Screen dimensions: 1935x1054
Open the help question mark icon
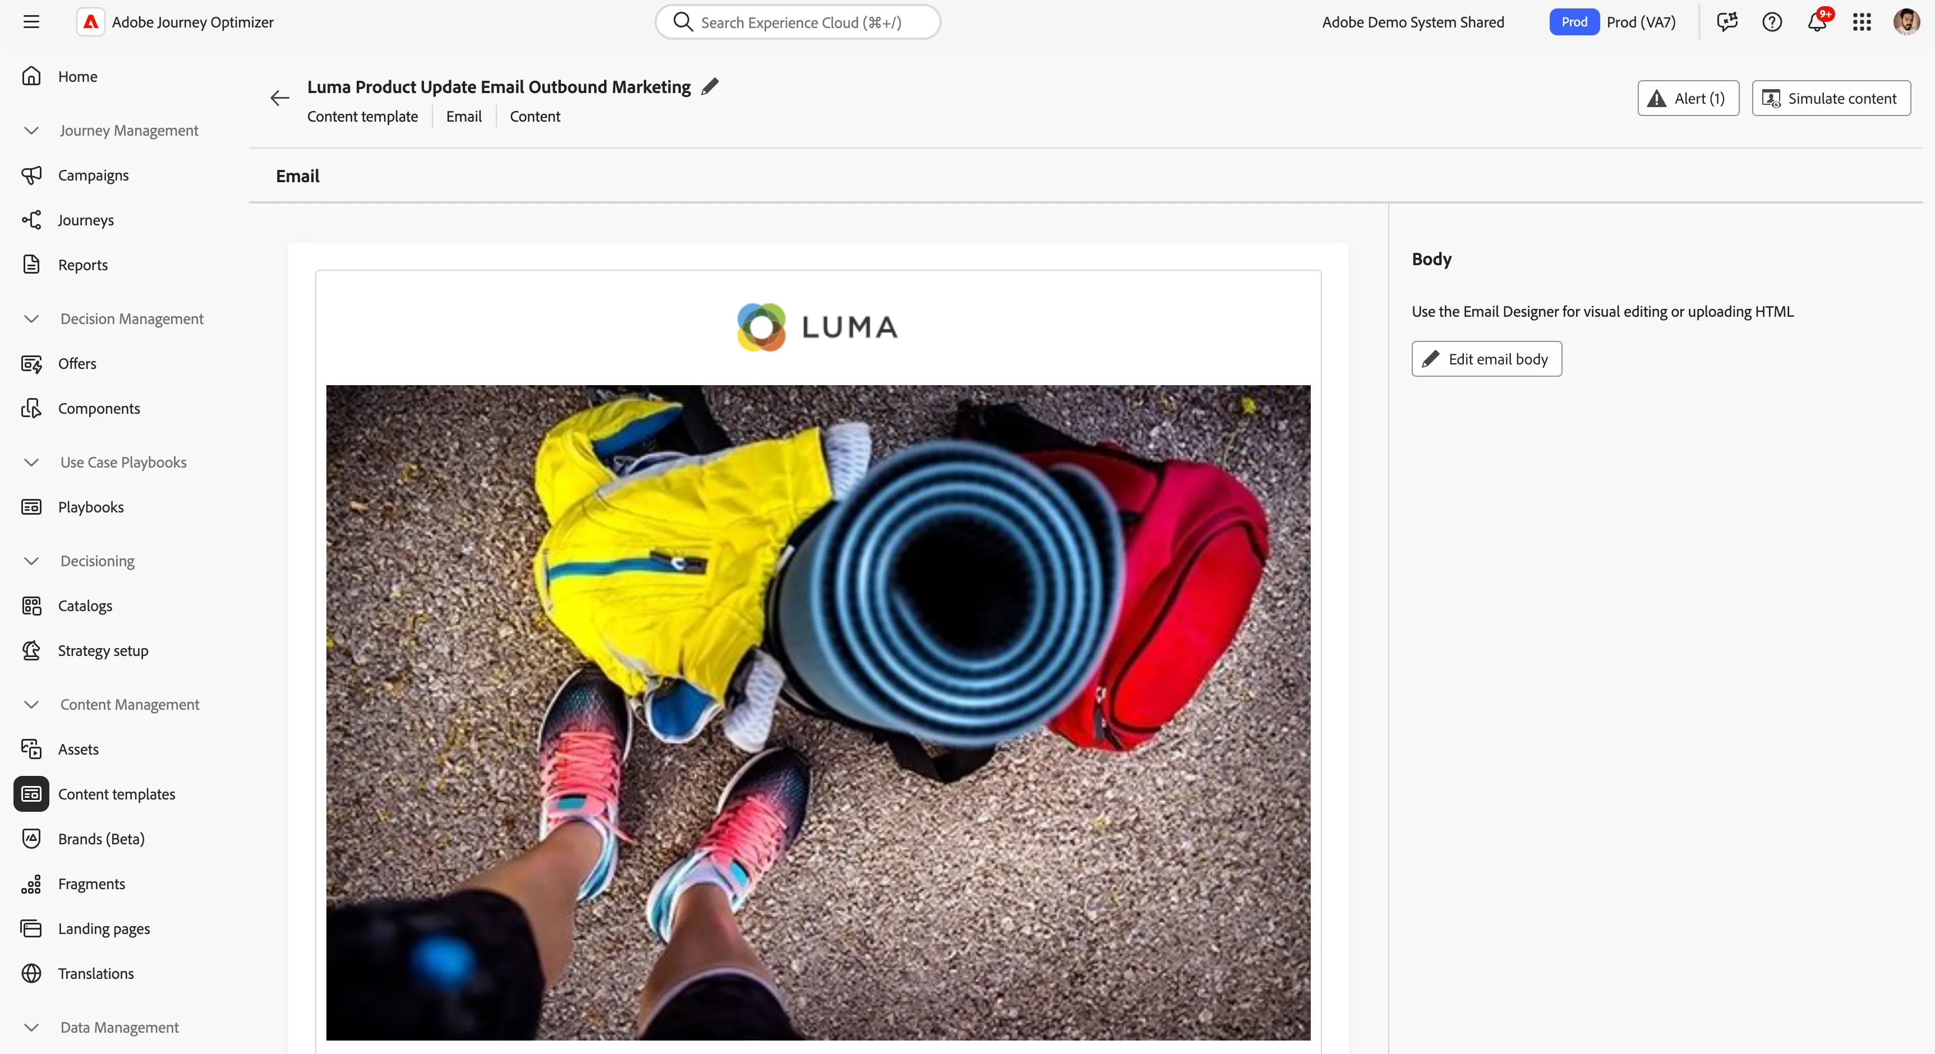1772,22
